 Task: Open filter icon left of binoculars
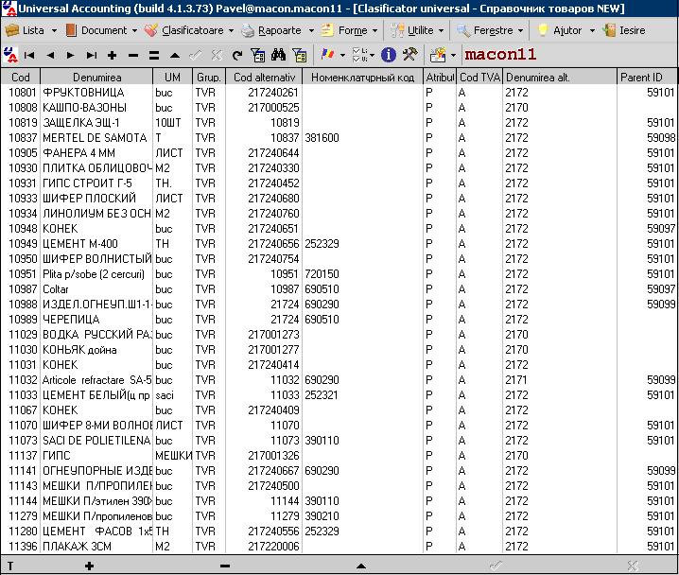pos(258,56)
